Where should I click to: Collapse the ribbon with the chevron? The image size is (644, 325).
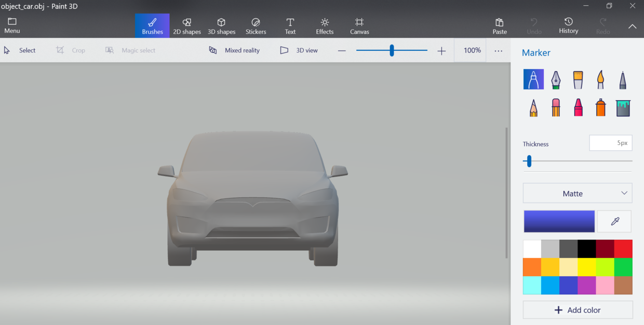[x=632, y=26]
